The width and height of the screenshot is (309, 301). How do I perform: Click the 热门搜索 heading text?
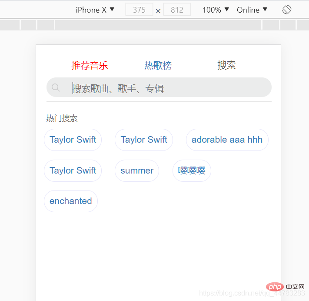click(x=62, y=118)
